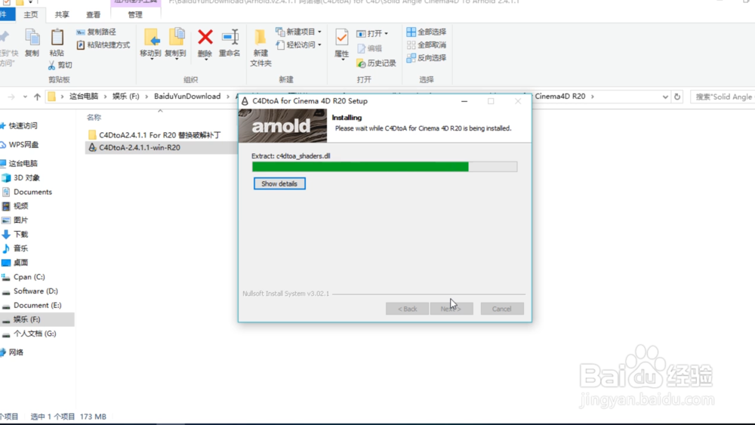Open Documents in sidebar

[32, 192]
